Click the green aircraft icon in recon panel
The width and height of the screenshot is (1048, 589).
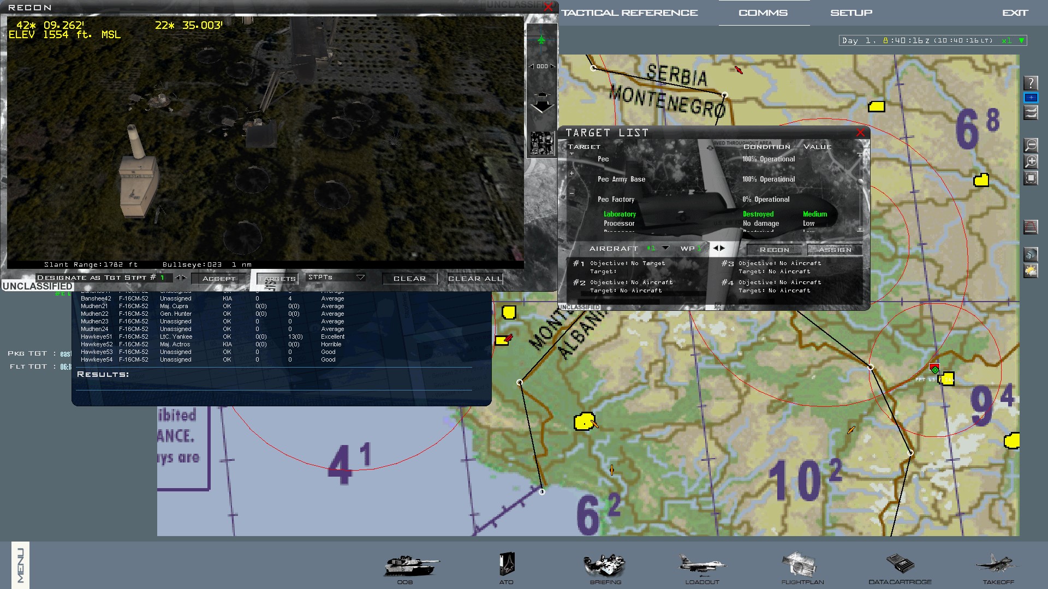(x=541, y=40)
